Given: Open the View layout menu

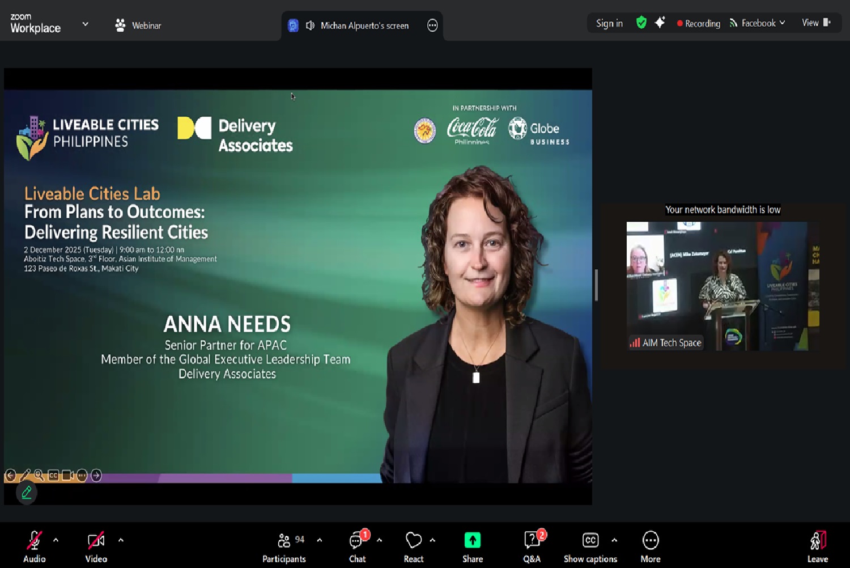Looking at the screenshot, I should coord(815,23).
